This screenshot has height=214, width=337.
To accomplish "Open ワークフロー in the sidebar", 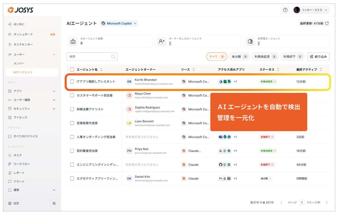I will tap(22, 164).
